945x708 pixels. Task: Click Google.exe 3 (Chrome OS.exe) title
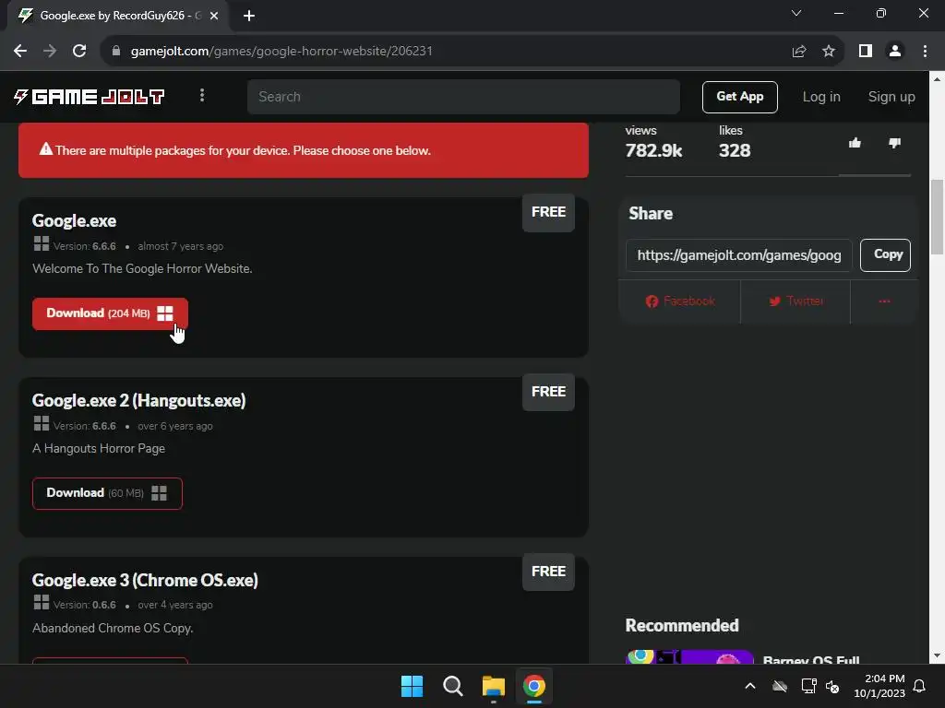[145, 581]
